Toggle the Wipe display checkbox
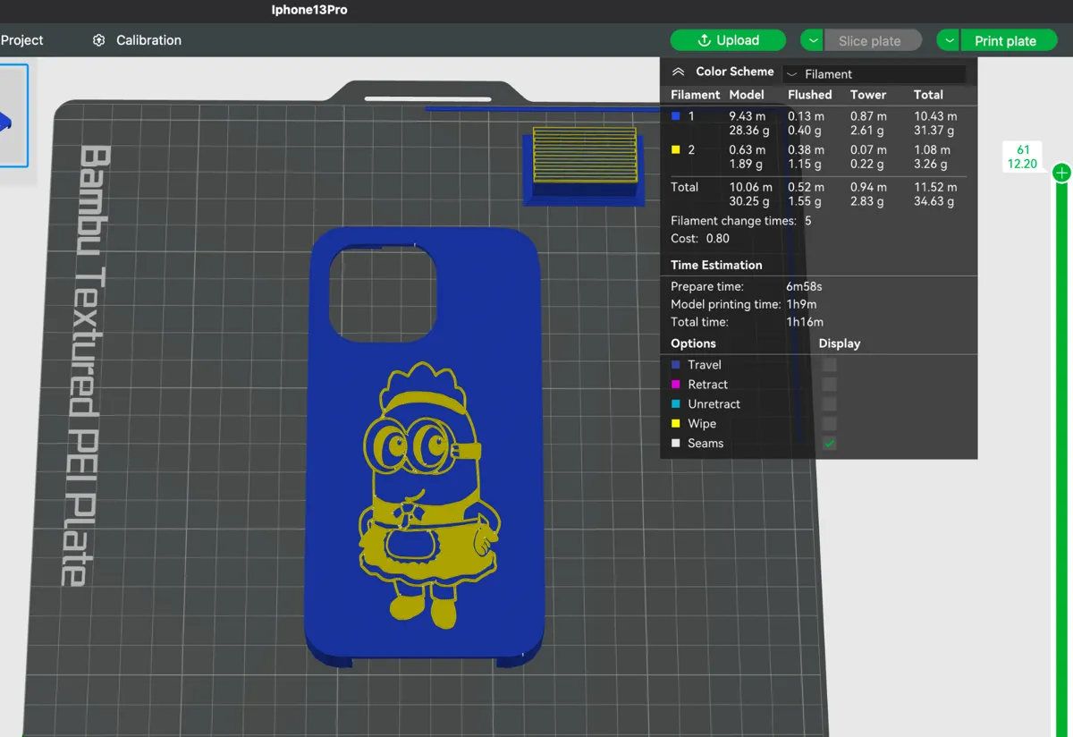 (x=830, y=424)
